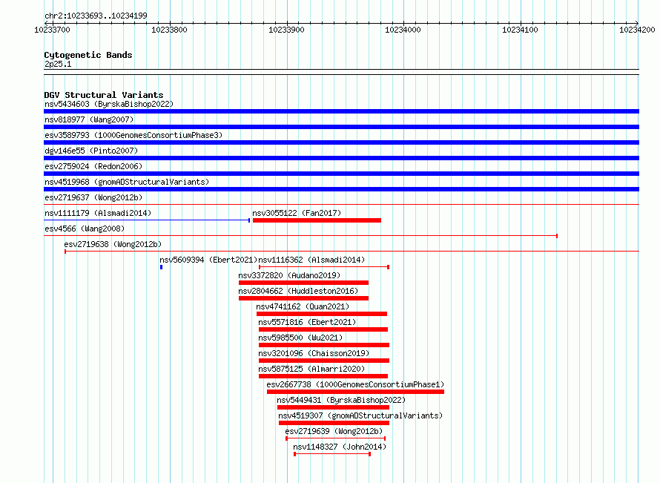
Task: Select the nsv5875125 (Almarri2020) label
Action: click(311, 369)
